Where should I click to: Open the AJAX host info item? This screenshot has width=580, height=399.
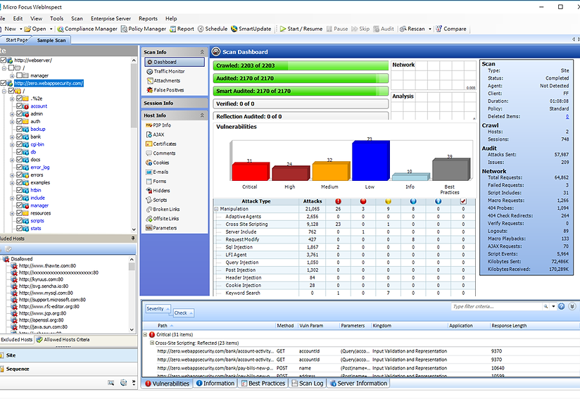pos(155,134)
